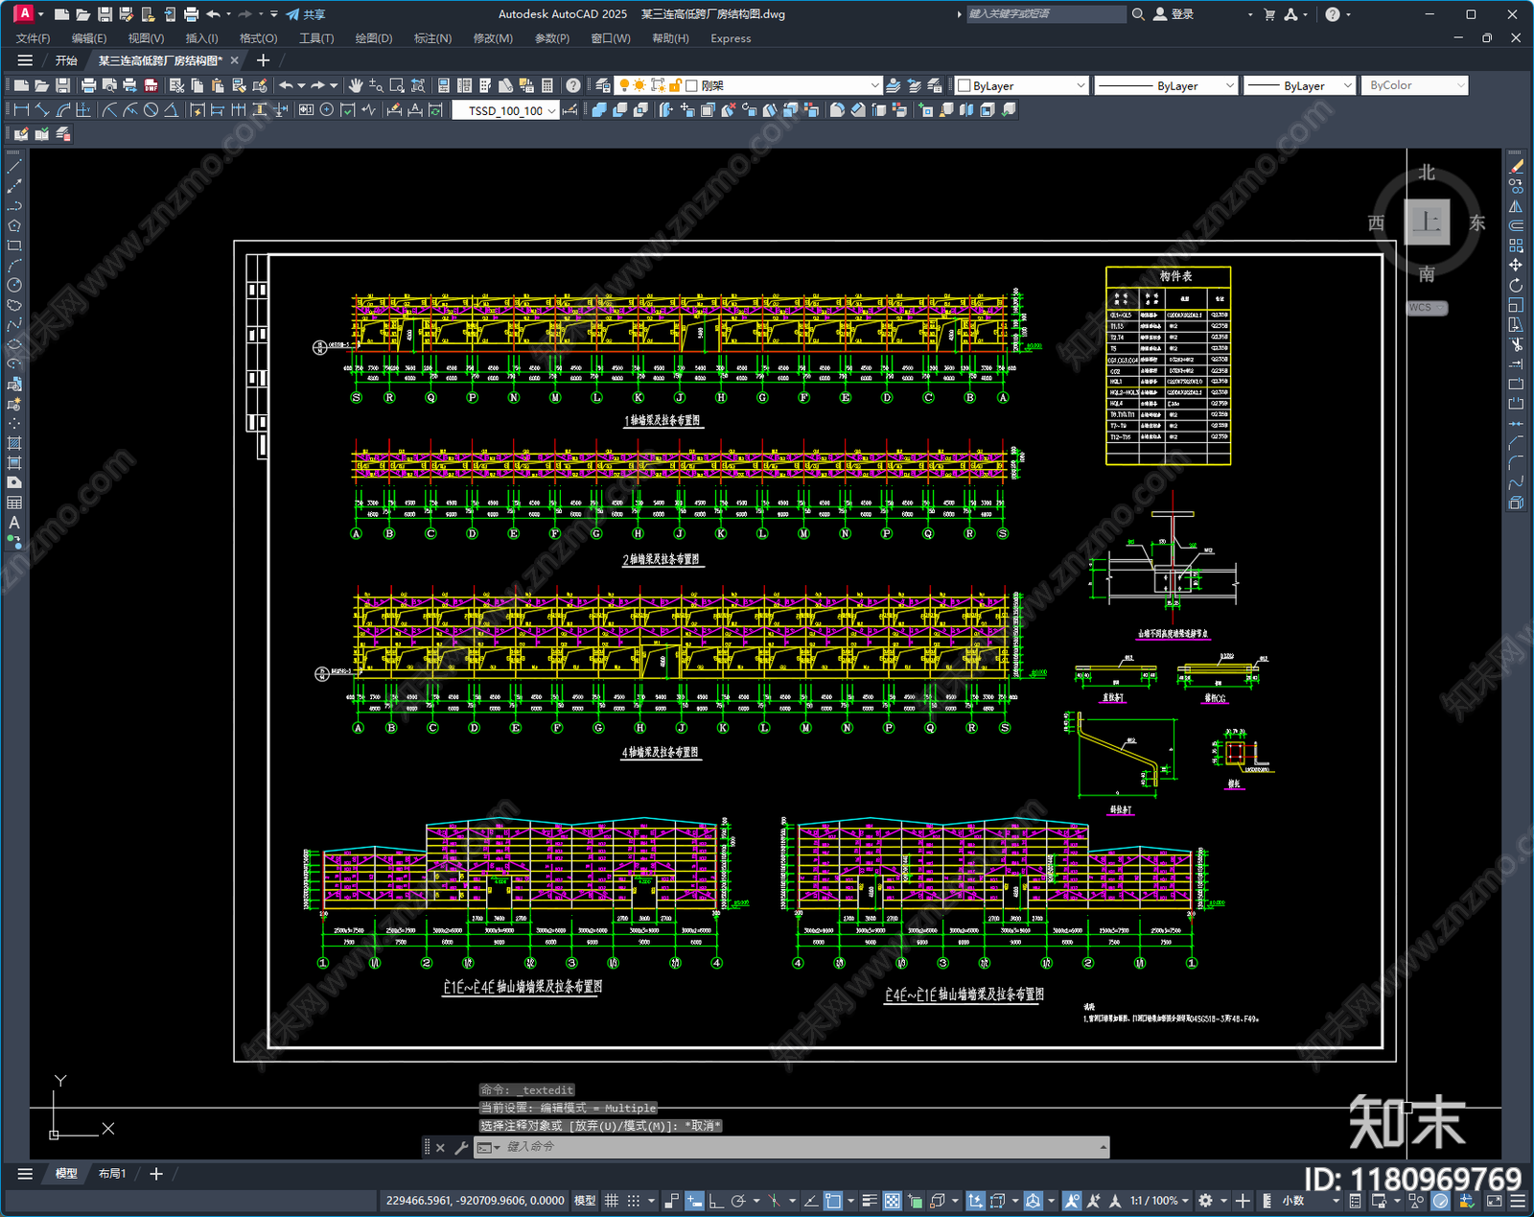Select the Line tool in left toolbar
The image size is (1534, 1217).
click(14, 166)
